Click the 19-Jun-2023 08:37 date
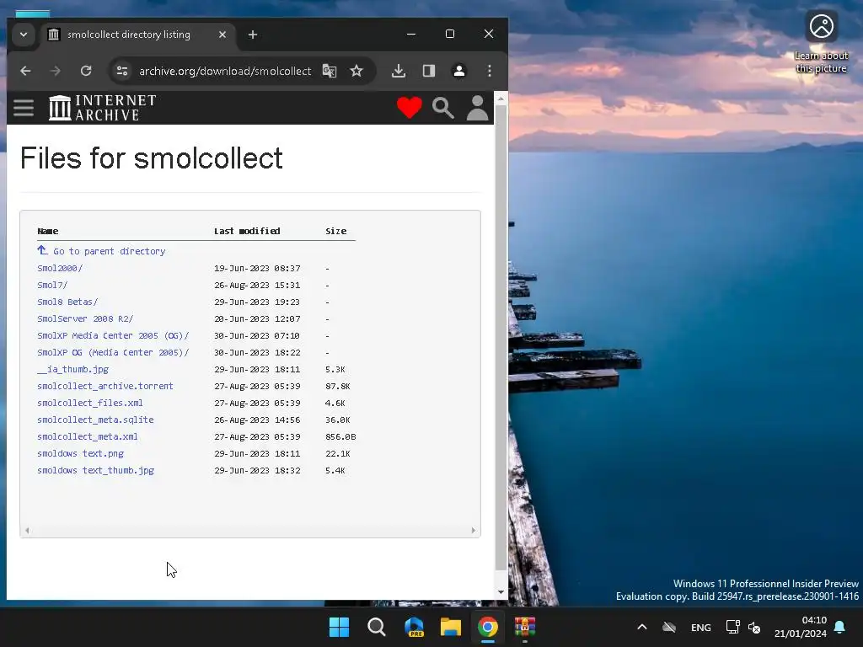 tap(257, 269)
